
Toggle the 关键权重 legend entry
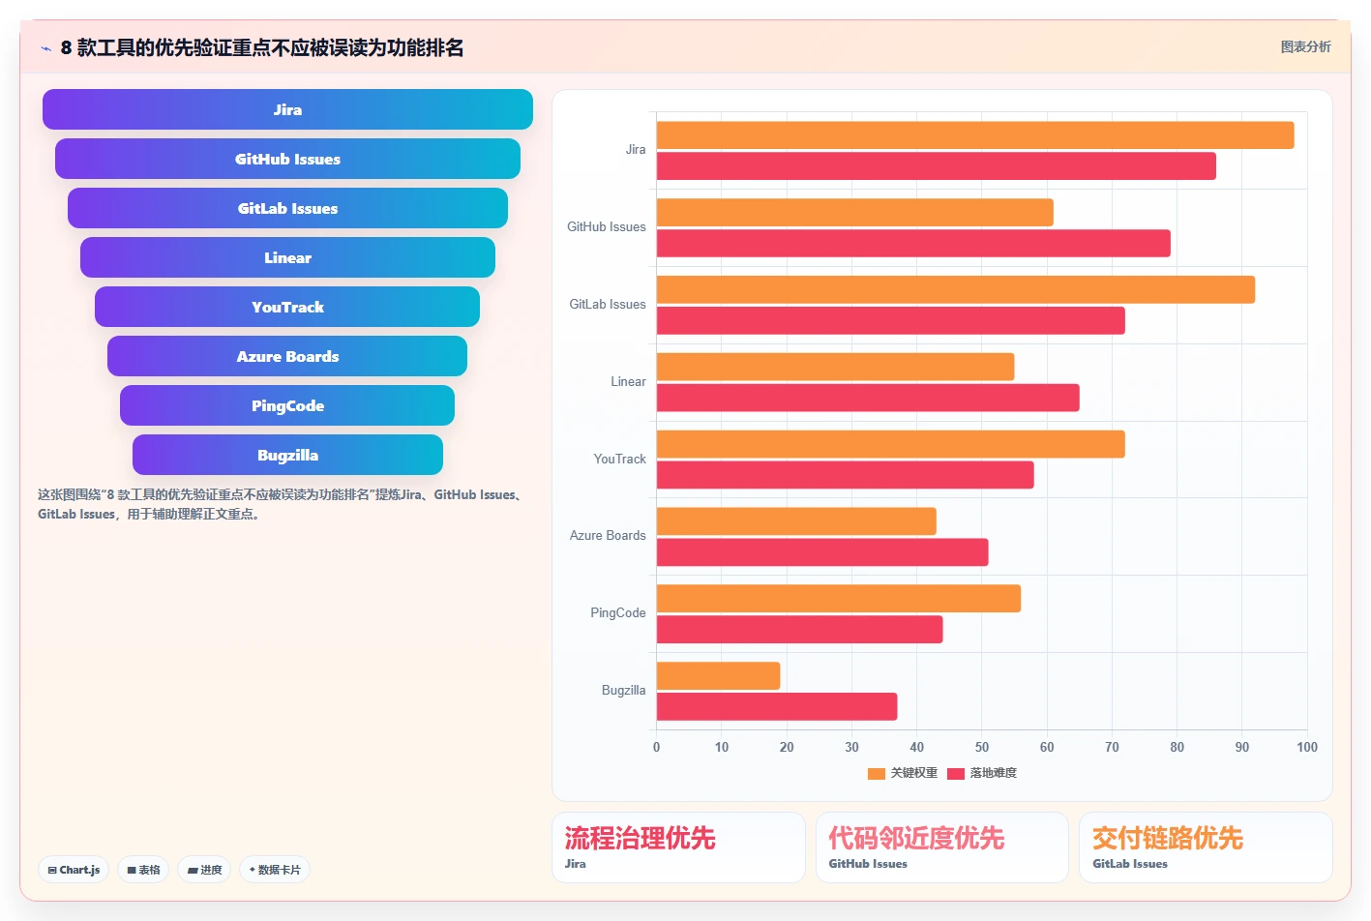903,773
